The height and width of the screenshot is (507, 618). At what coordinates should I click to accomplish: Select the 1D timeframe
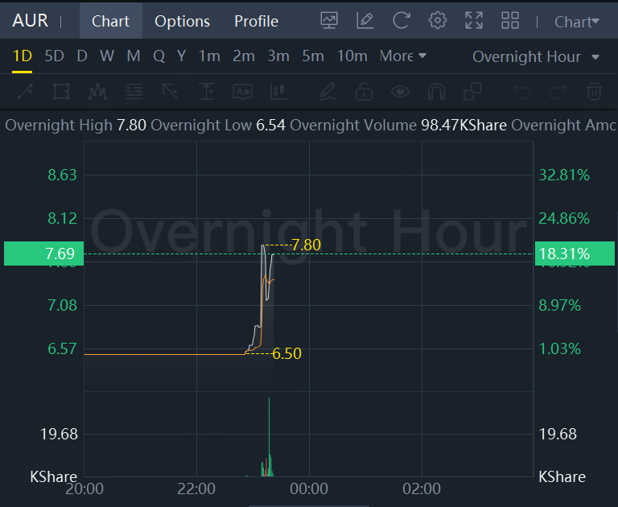[22, 56]
